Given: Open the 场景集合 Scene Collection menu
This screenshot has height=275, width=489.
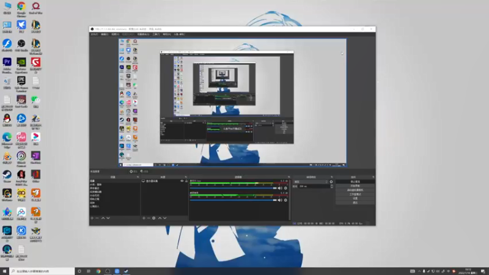Looking at the screenshot, I should point(143,34).
